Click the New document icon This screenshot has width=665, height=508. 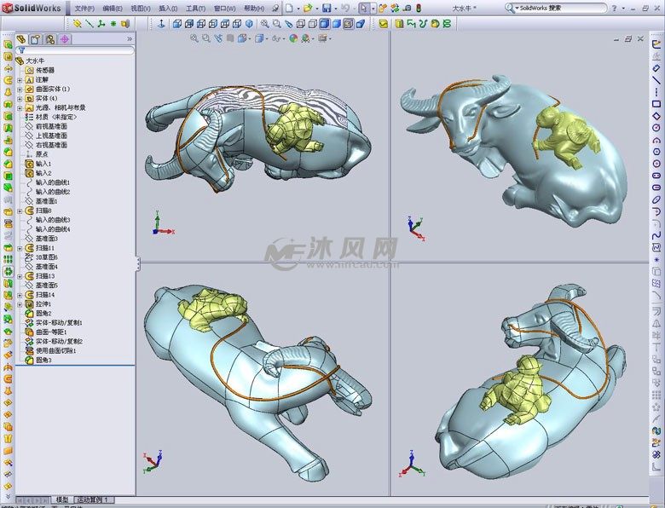289,8
